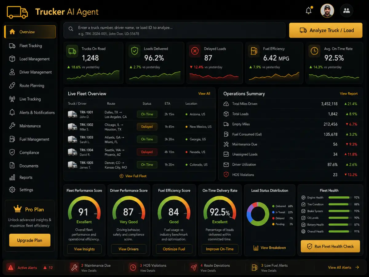Click the Engine Health progress bar
The height and width of the screenshot is (277, 369).
coord(340,197)
